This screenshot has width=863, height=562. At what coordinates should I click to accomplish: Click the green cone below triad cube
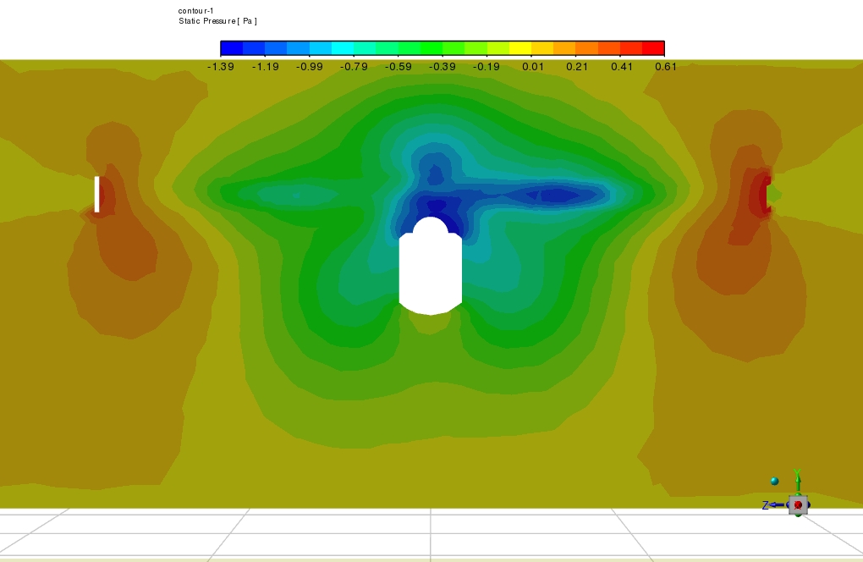point(798,515)
